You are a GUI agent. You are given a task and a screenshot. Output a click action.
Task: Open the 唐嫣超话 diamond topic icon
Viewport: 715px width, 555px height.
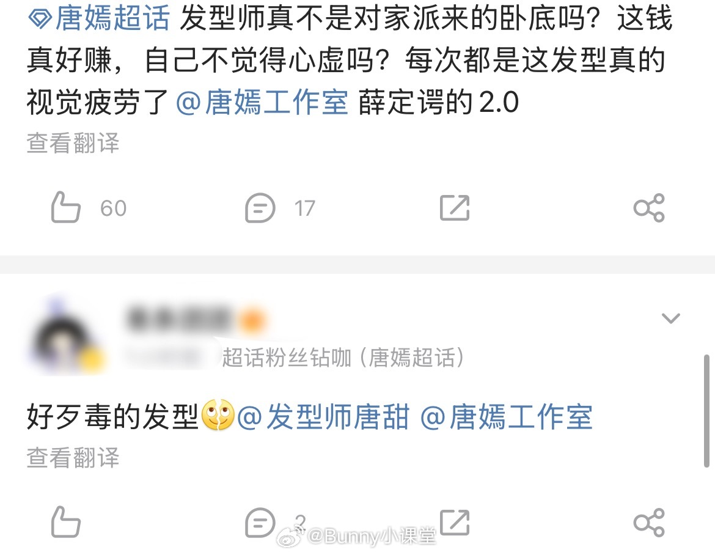click(40, 19)
